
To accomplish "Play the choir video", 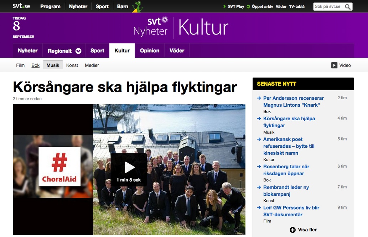I will click(x=129, y=167).
